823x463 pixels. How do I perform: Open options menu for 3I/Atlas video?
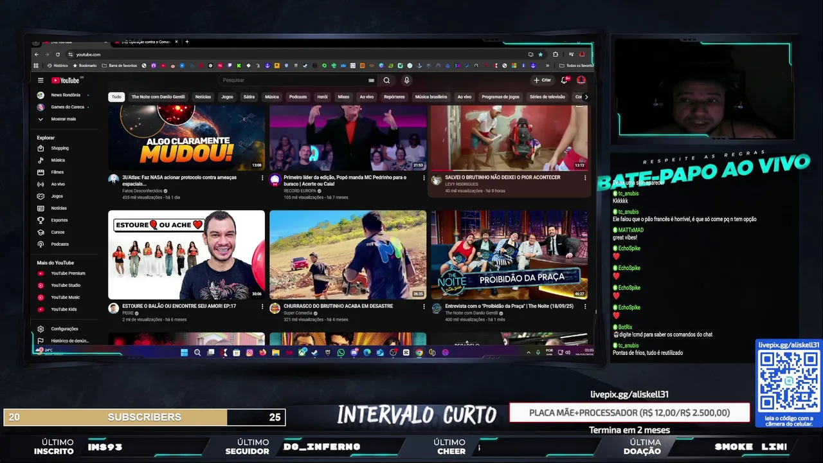tap(262, 178)
